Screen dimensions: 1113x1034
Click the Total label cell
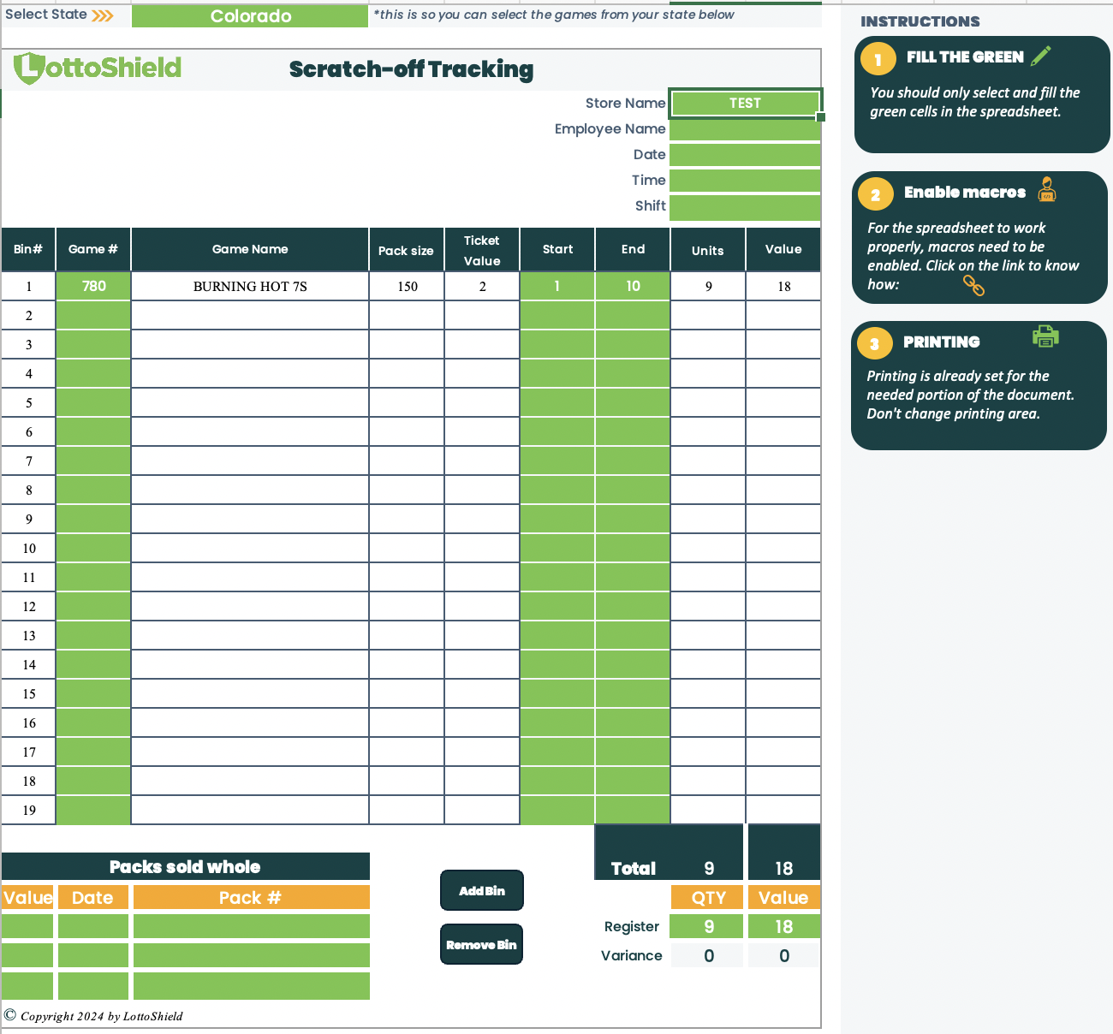click(x=633, y=868)
